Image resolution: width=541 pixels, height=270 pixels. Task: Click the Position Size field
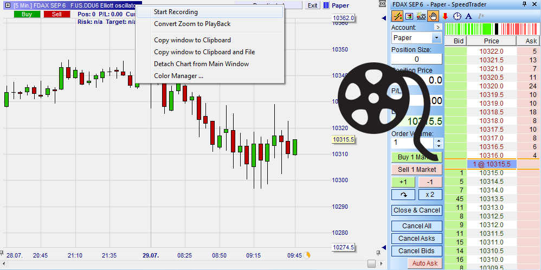tap(416, 59)
